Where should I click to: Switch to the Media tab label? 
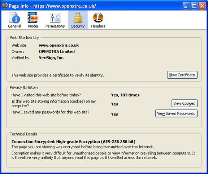point(33,26)
